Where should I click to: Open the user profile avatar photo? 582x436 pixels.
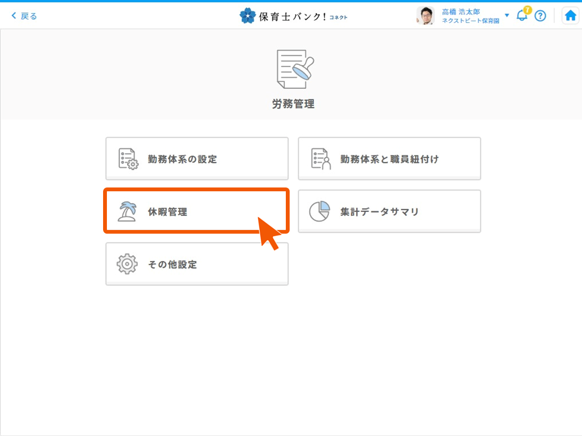tap(425, 16)
